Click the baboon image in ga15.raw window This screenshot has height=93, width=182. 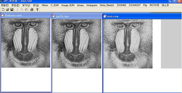(x=77, y=44)
